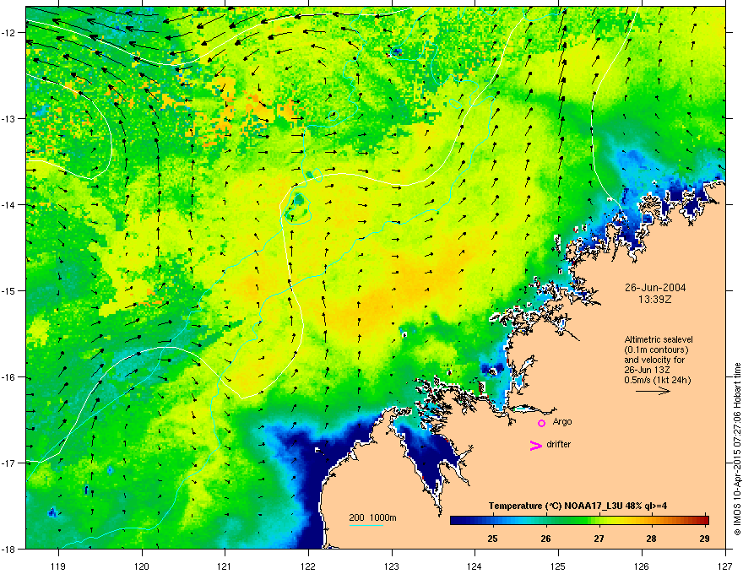Image resolution: width=743 pixels, height=574 pixels.
Task: Click the longitude 121 axis label
Action: [x=225, y=566]
